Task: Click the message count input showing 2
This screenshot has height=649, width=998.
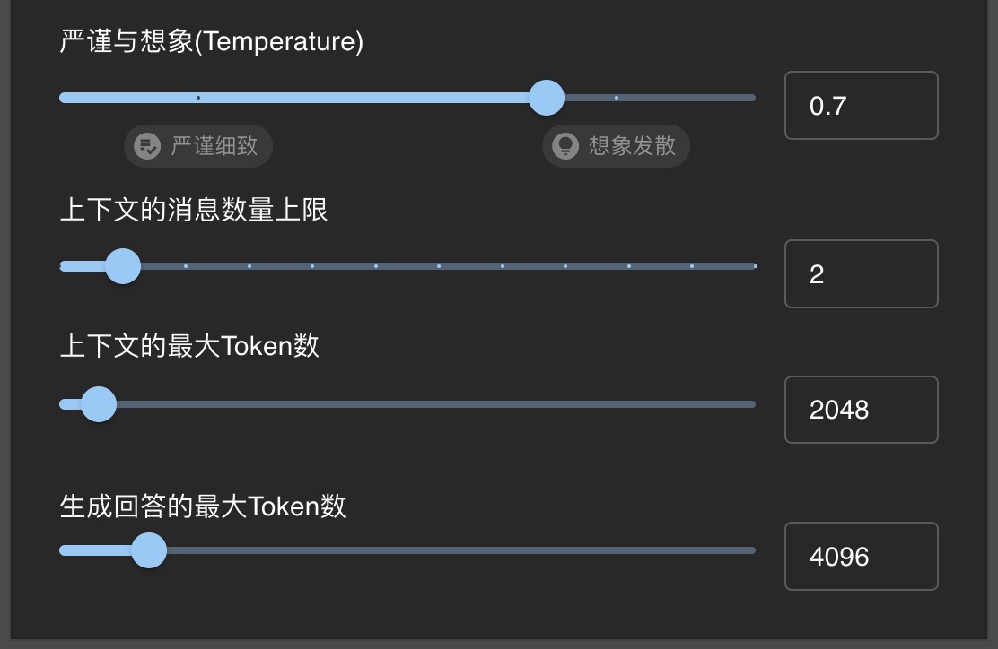Action: pyautogui.click(x=860, y=273)
